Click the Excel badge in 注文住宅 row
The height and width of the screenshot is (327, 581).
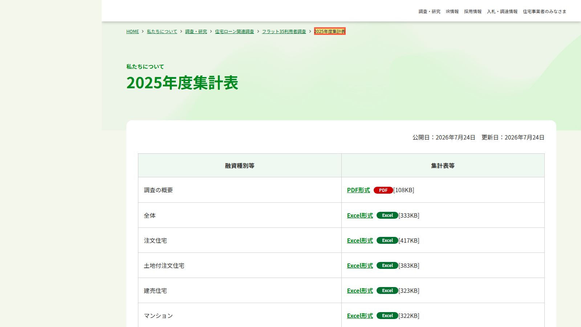tap(387, 241)
